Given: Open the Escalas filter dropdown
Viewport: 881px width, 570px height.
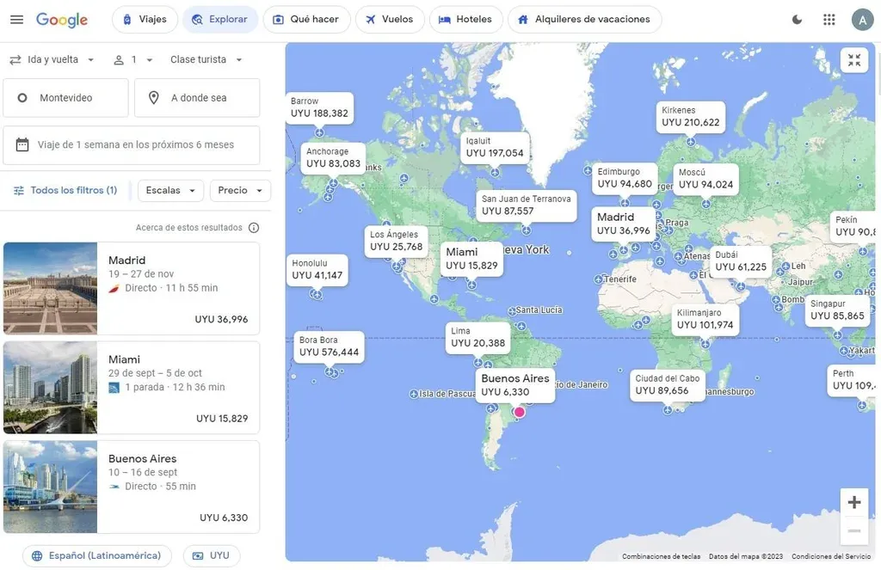Looking at the screenshot, I should pos(170,190).
